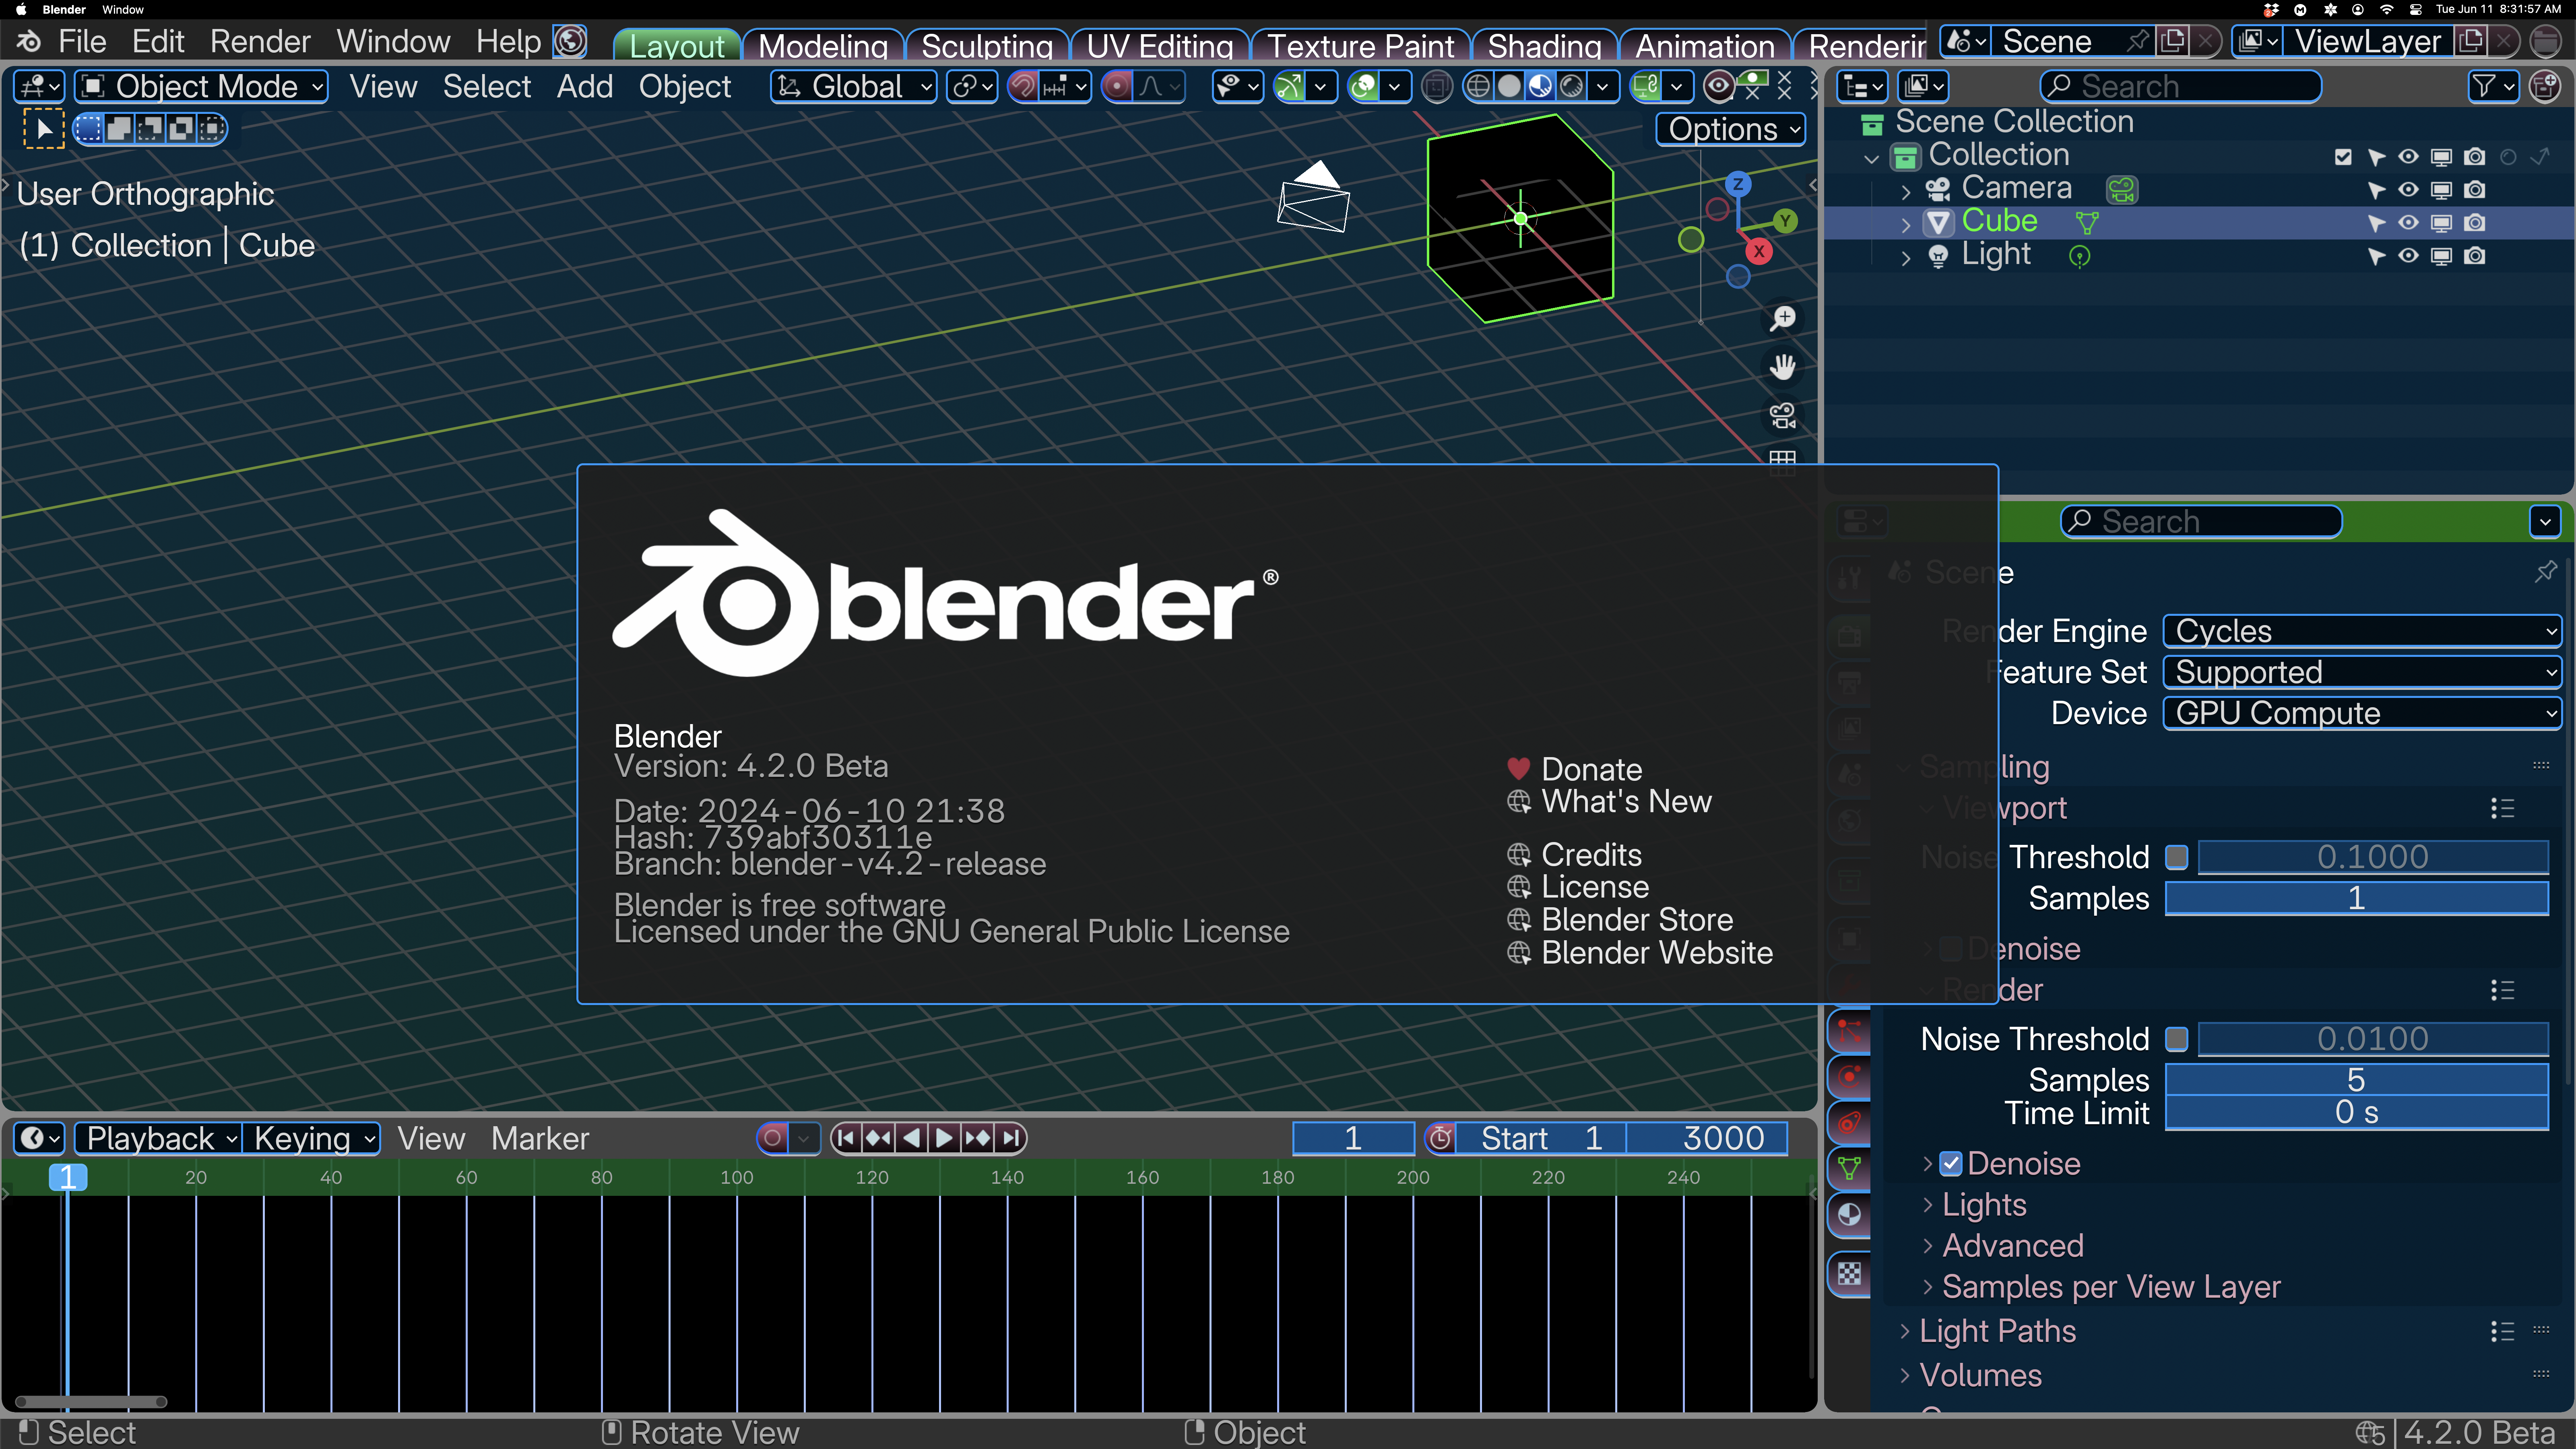Toggle auto keying record button
2576x1449 pixels.
[772, 1138]
